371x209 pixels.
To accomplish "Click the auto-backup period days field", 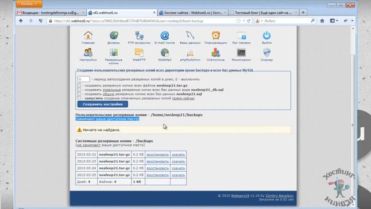I will pos(83,79).
